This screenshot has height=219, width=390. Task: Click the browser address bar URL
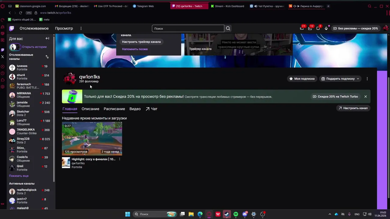point(55,13)
